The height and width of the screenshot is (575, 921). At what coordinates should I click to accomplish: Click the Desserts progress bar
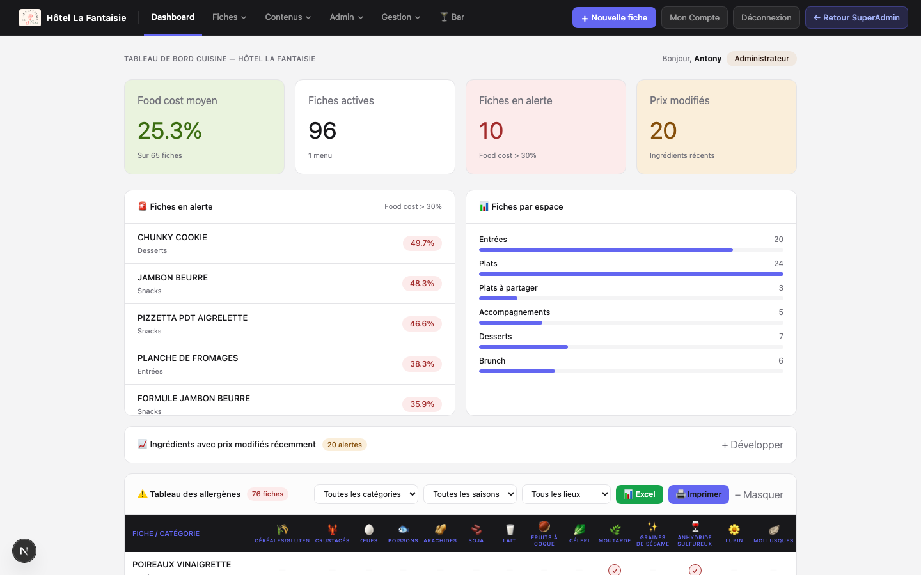631,347
